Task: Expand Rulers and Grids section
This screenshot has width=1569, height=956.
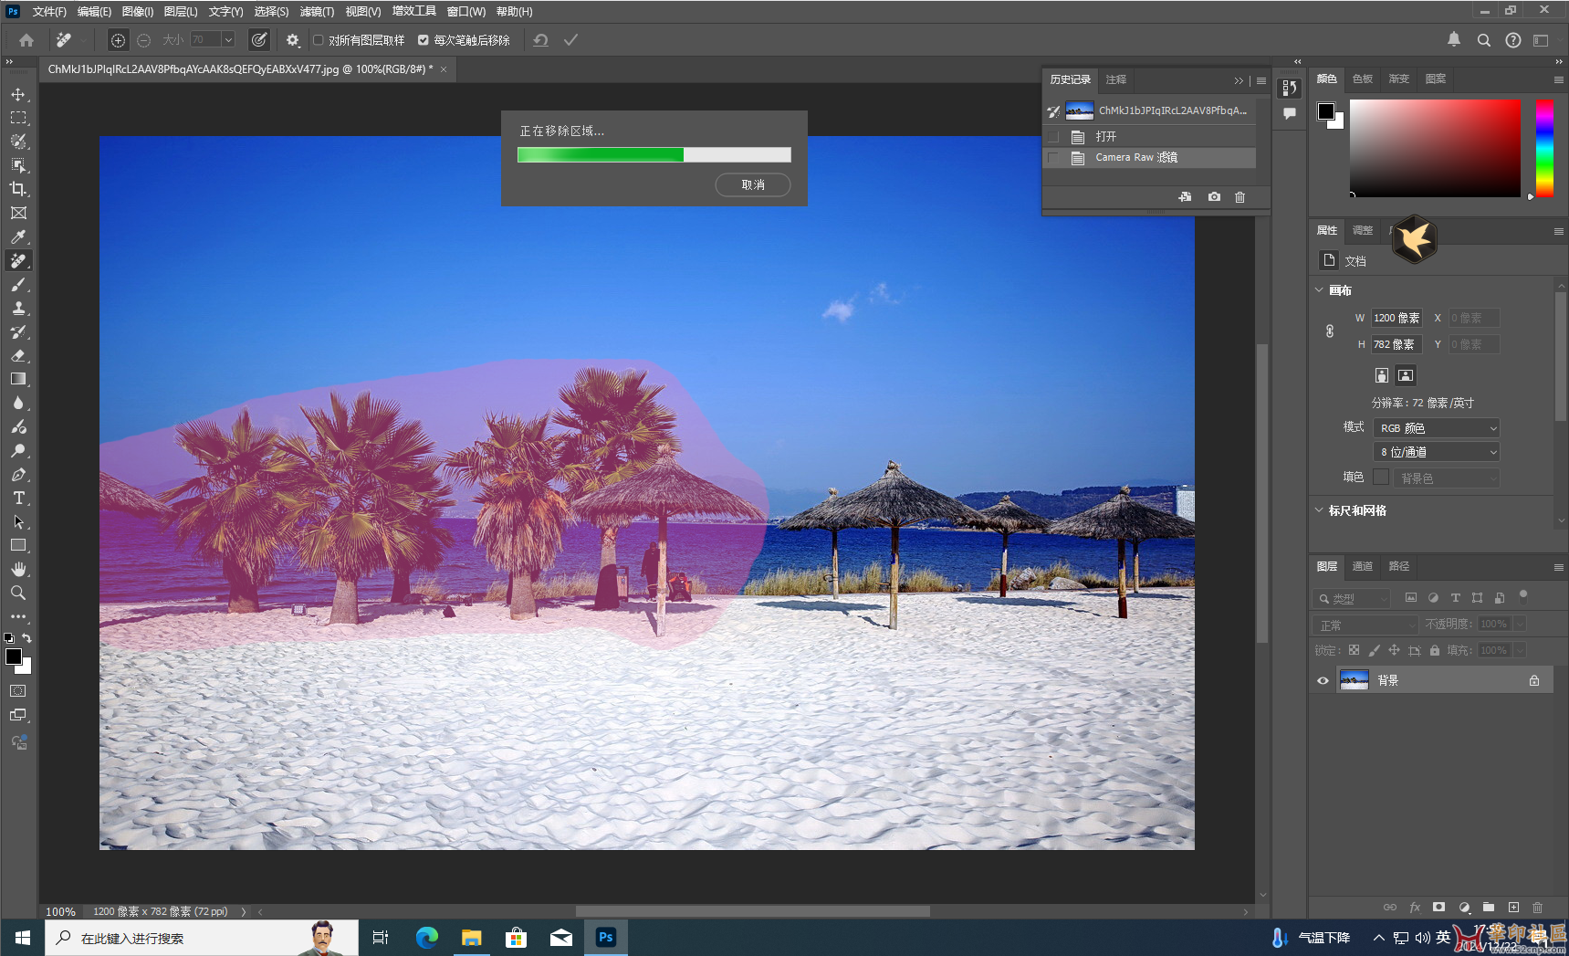Action: (x=1319, y=510)
